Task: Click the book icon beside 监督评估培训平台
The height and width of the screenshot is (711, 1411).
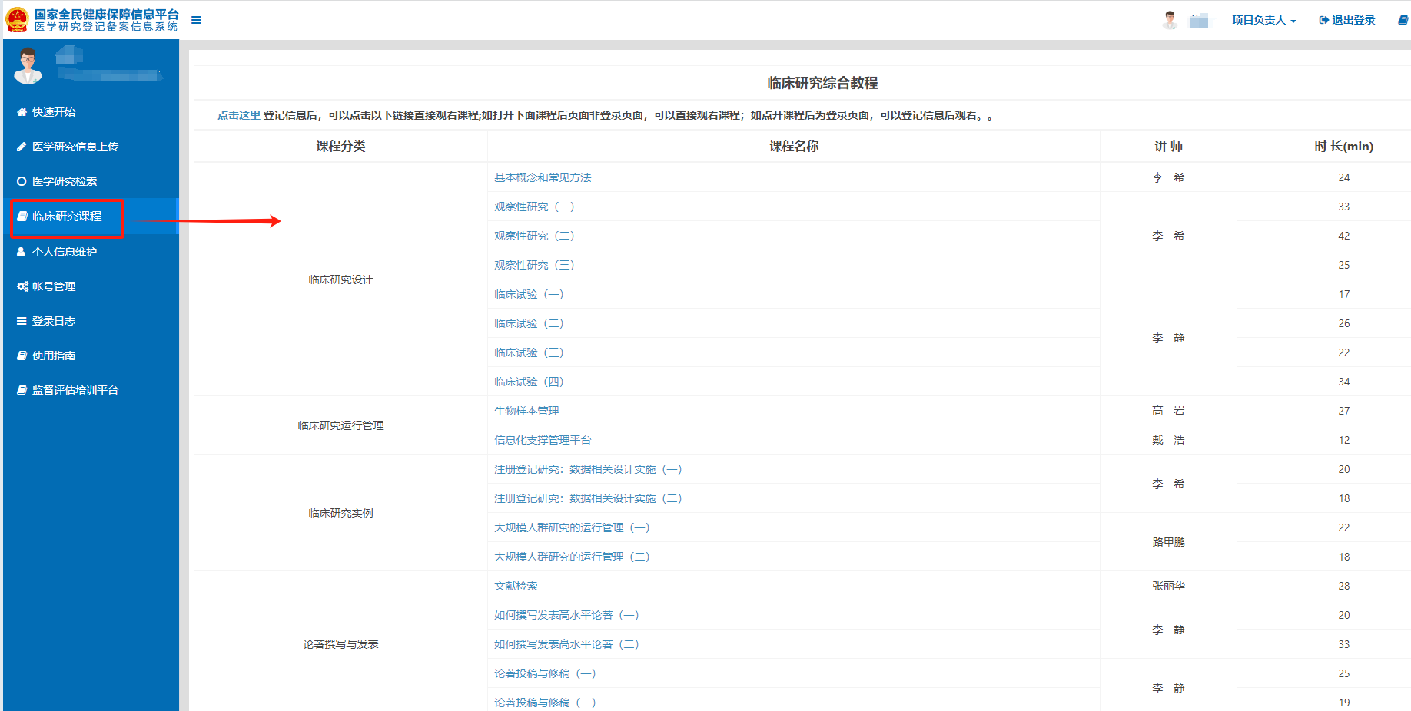Action: click(22, 390)
